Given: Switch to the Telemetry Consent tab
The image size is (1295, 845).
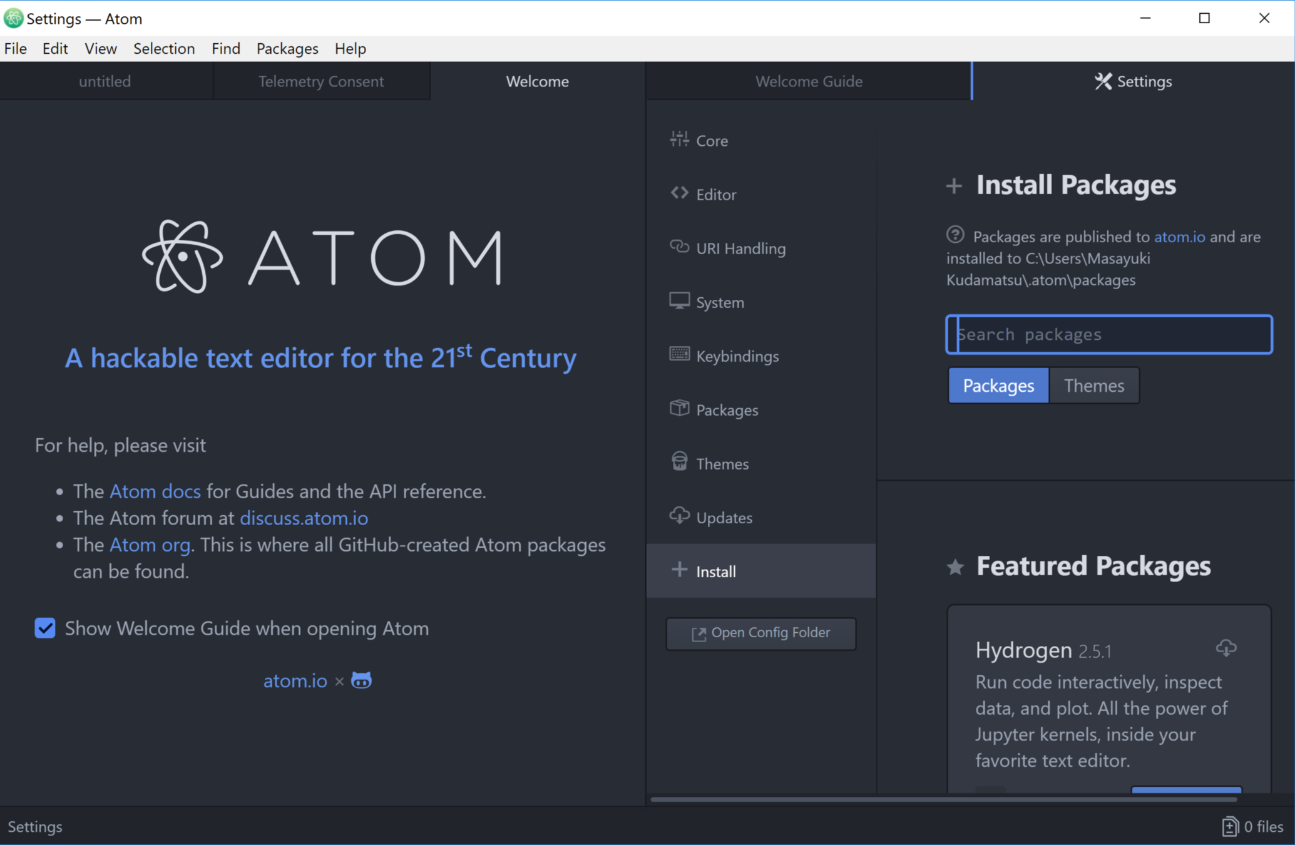Looking at the screenshot, I should [320, 81].
